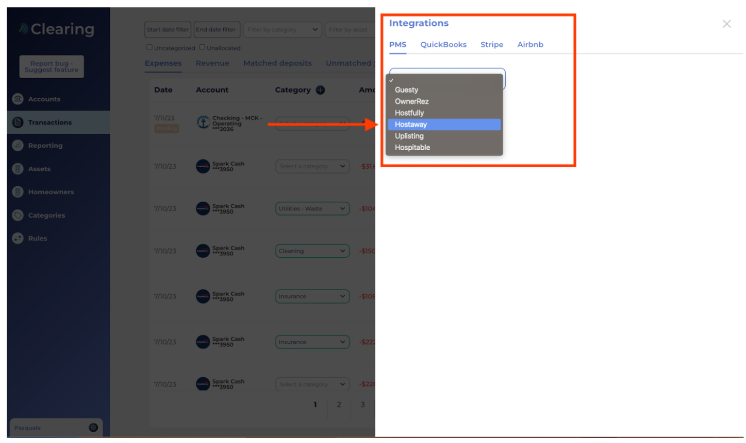Select Uplisting from the PMS list
The image size is (746, 443).
coord(444,136)
